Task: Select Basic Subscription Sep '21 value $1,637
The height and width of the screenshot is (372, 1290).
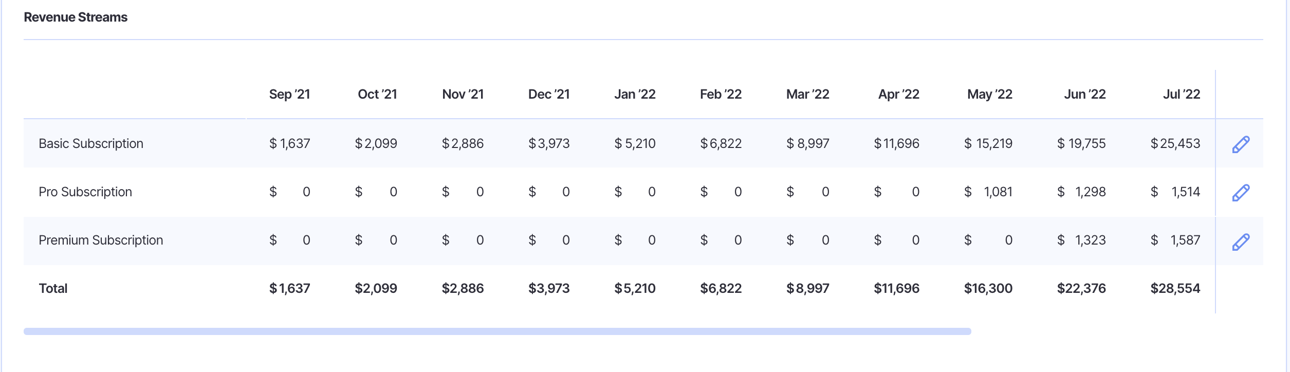Action: pos(289,143)
